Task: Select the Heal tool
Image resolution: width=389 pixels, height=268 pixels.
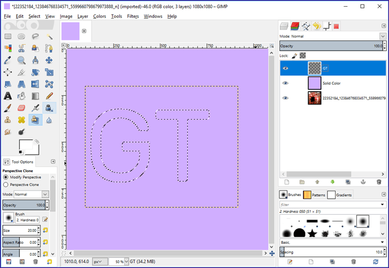Action: 21,120
